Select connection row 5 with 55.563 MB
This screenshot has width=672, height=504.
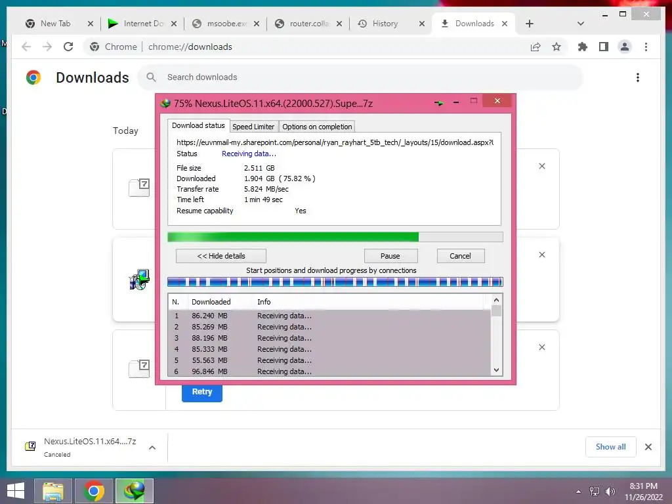(330, 360)
